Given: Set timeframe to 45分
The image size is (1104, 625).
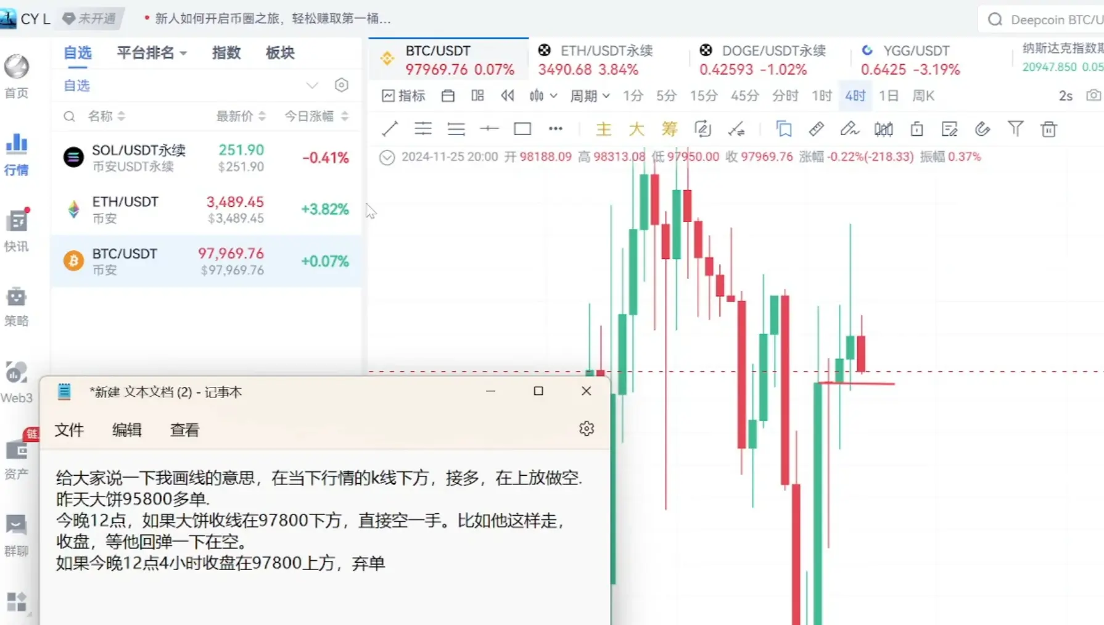Looking at the screenshot, I should pyautogui.click(x=745, y=96).
